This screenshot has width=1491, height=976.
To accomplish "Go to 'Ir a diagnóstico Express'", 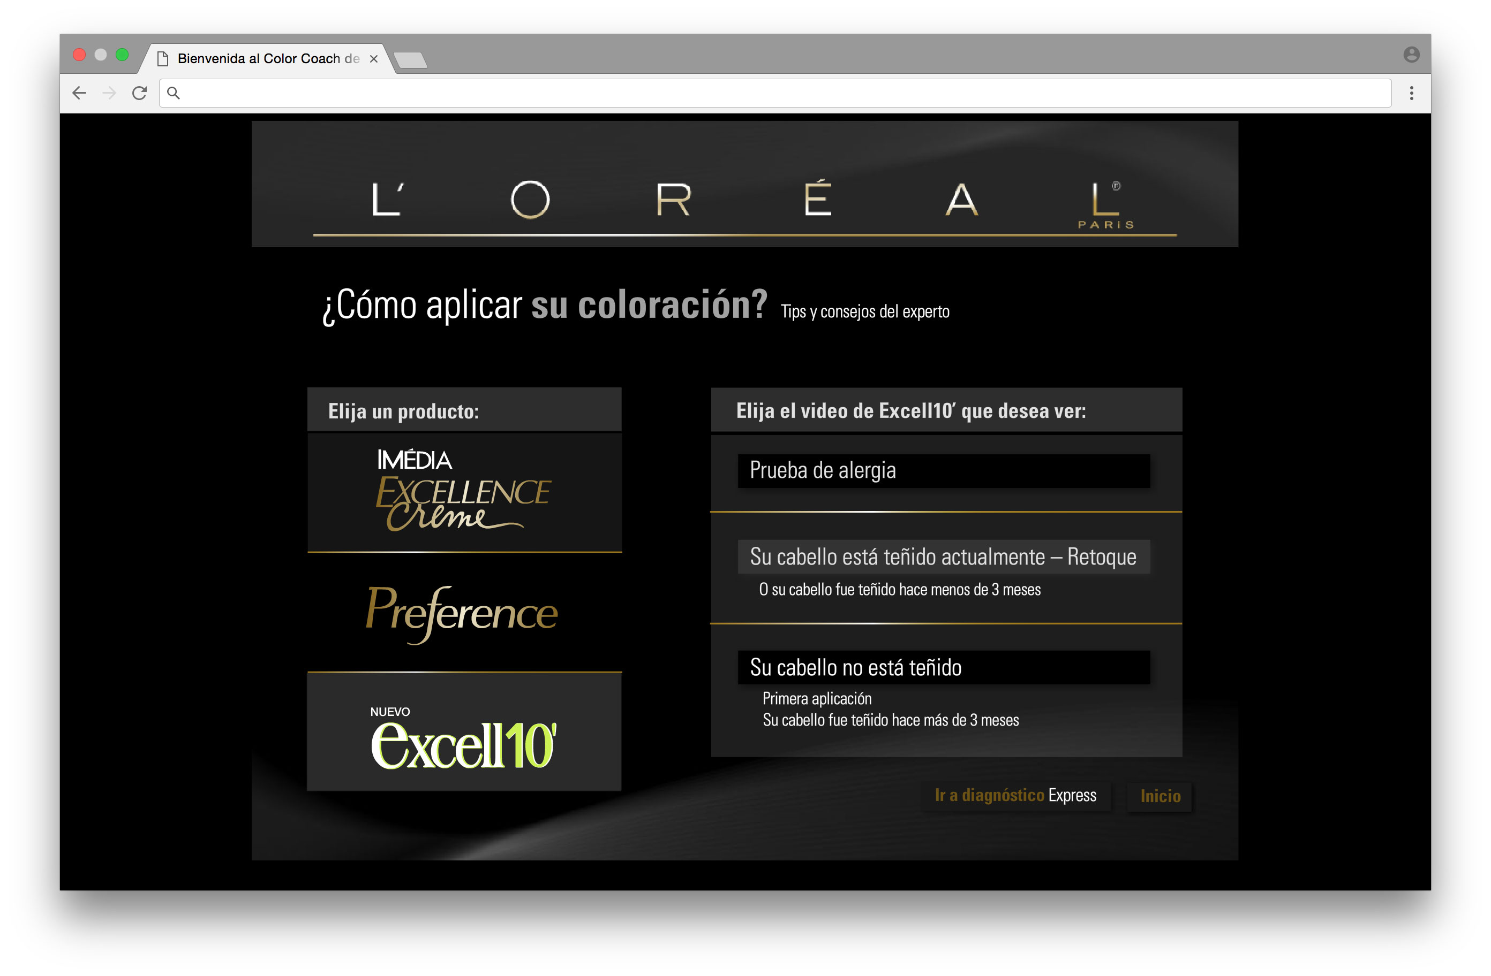I will [1015, 796].
